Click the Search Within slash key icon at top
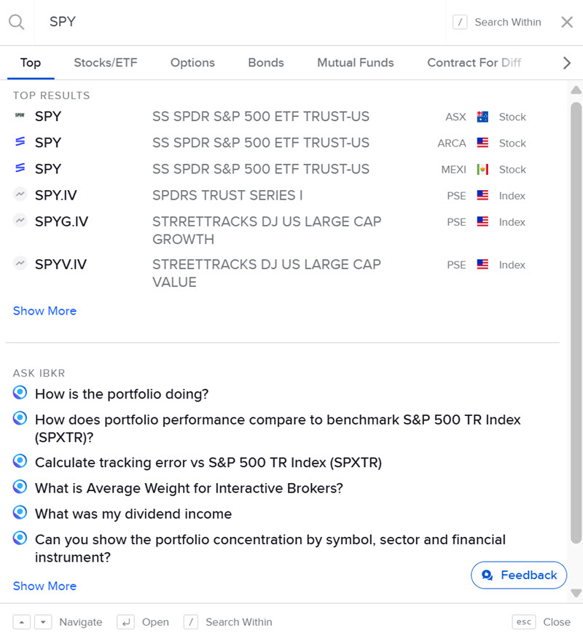The image size is (583, 636). tap(460, 22)
